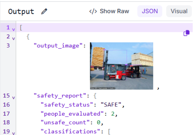Screen dimensions: 193x135
Task: Select line number 3 in the gutter
Action: point(8,46)
